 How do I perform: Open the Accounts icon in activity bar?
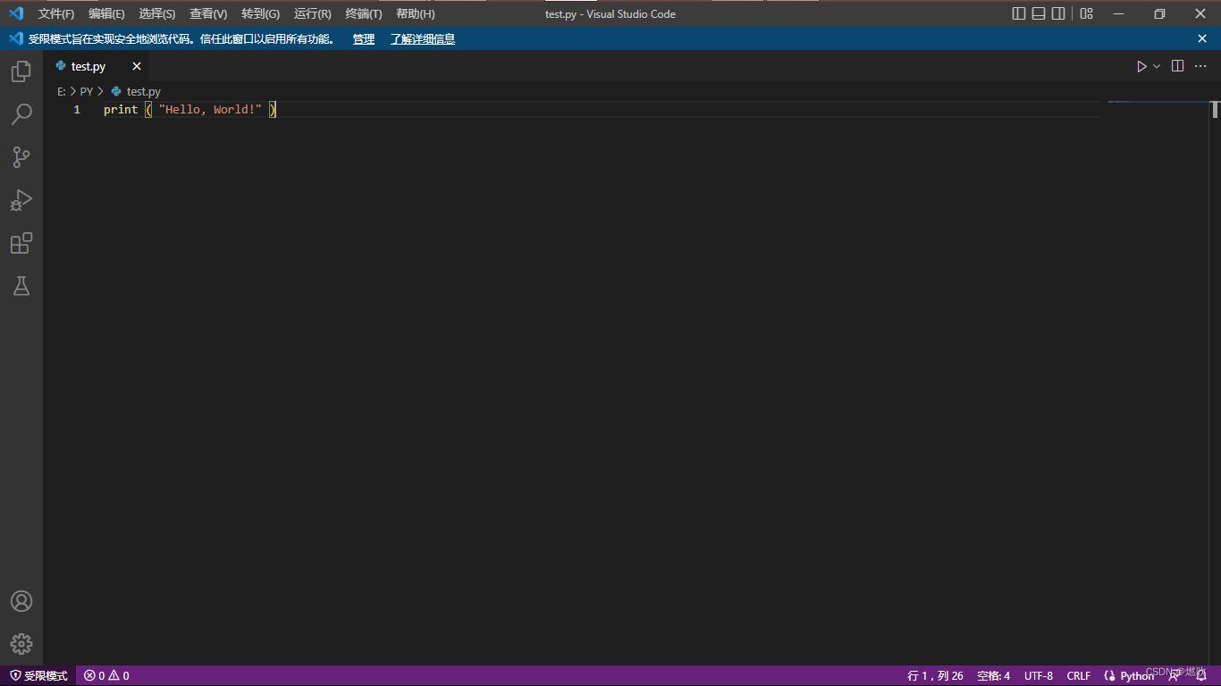click(21, 601)
